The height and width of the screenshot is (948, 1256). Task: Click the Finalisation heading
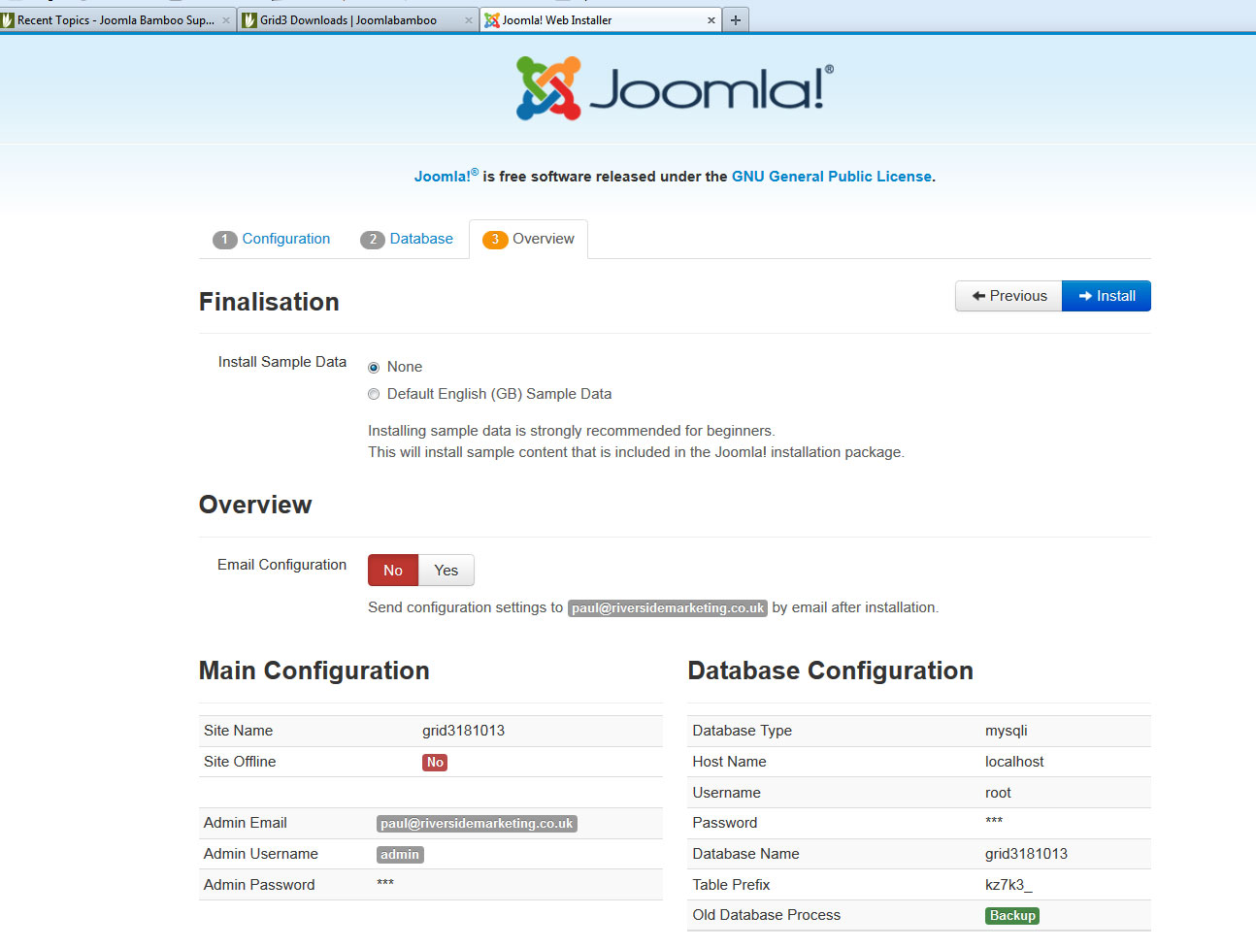tap(269, 302)
